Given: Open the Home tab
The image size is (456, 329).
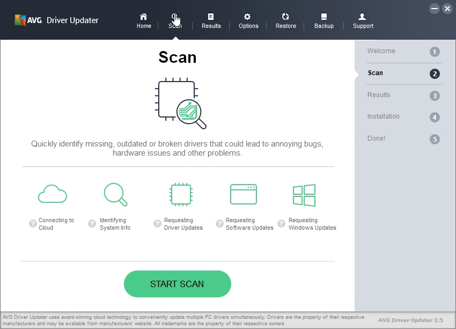Looking at the screenshot, I should click(x=144, y=21).
